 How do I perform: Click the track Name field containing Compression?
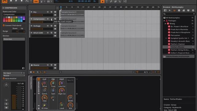pyautogui.click(x=14, y=14)
